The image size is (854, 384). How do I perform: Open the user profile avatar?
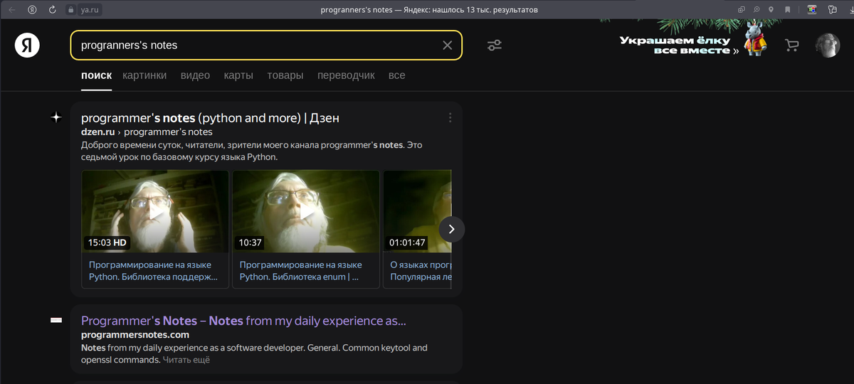coord(828,46)
